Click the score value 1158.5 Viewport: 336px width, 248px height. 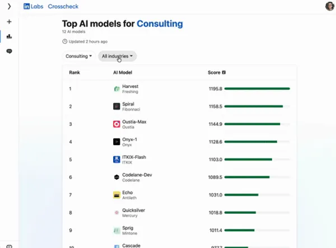click(216, 106)
